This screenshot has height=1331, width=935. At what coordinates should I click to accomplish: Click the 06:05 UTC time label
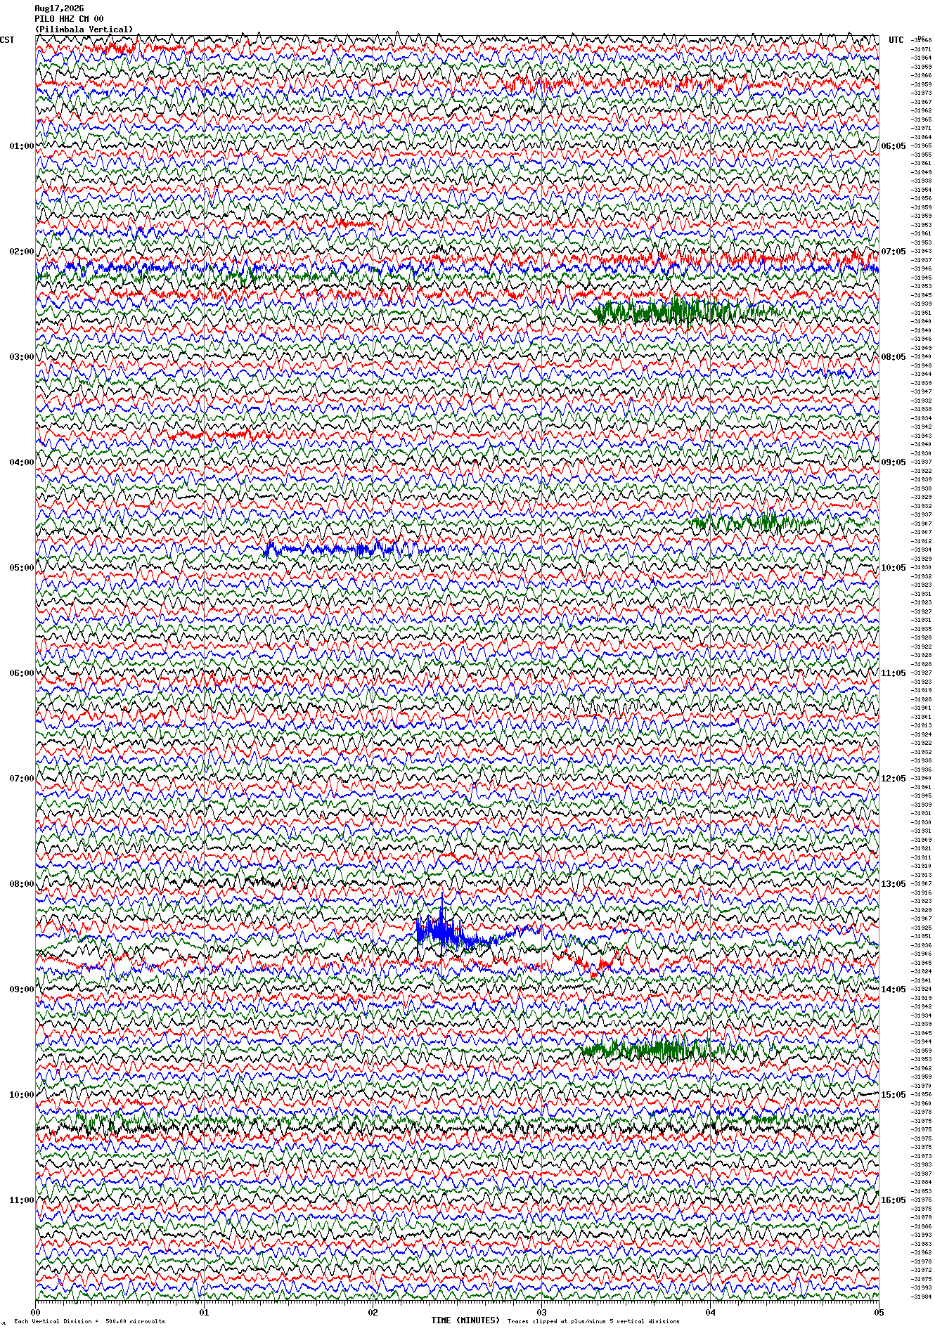pos(894,146)
